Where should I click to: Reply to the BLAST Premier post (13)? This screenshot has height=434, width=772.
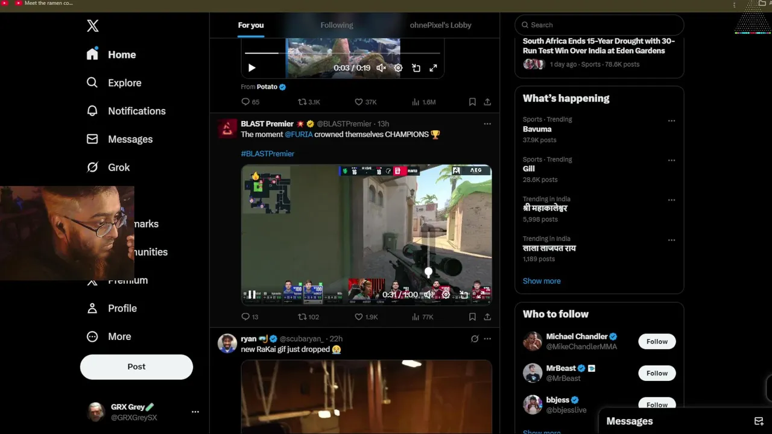point(250,316)
